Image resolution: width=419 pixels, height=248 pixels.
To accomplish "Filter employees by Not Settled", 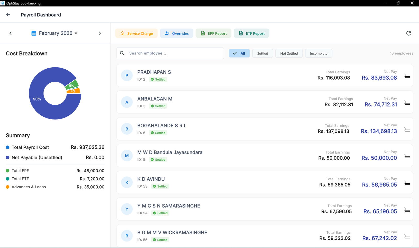I will coord(289,53).
